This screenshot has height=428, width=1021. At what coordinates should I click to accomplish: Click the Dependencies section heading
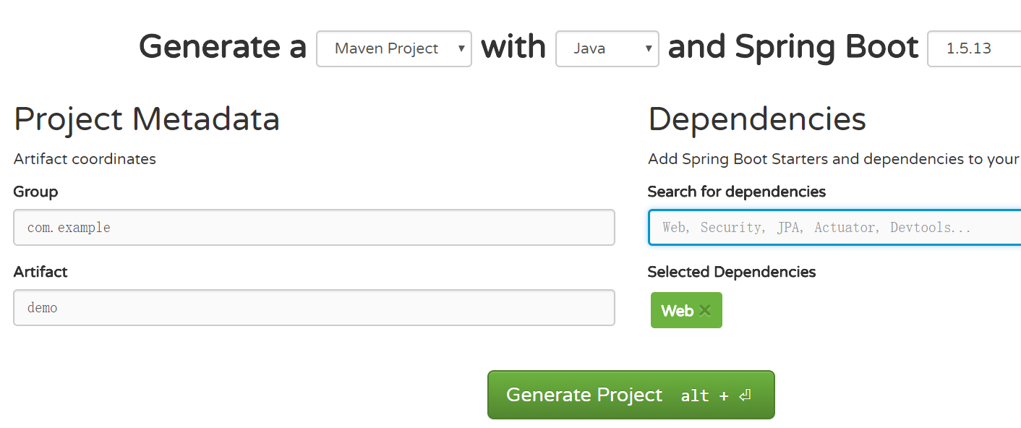point(757,119)
